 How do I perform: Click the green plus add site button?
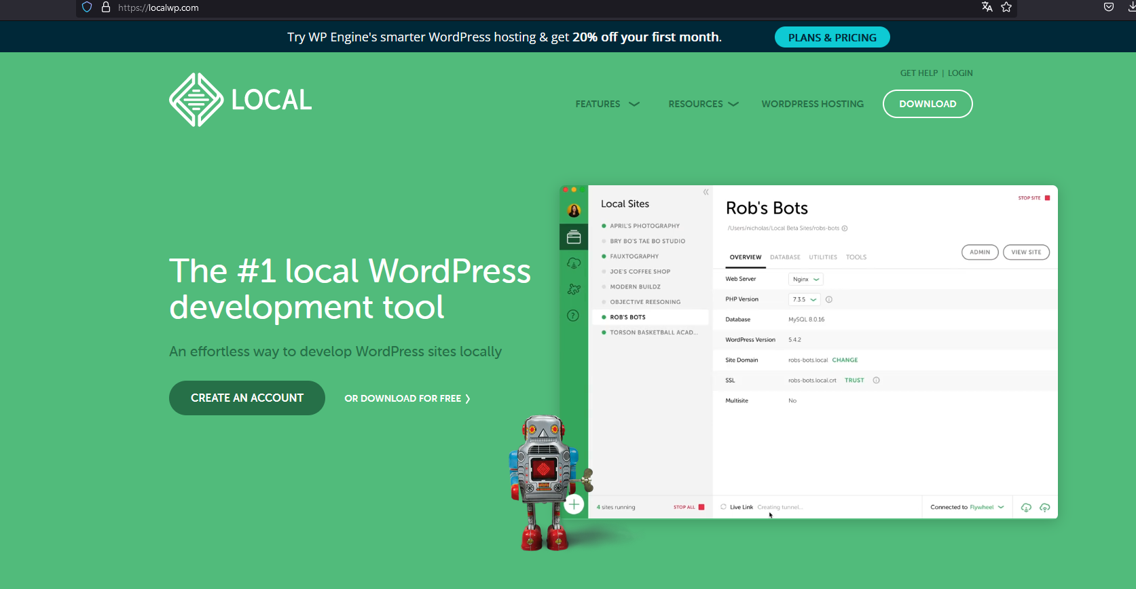[574, 504]
